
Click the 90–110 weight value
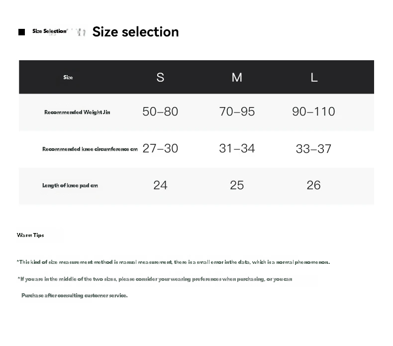[x=313, y=112]
